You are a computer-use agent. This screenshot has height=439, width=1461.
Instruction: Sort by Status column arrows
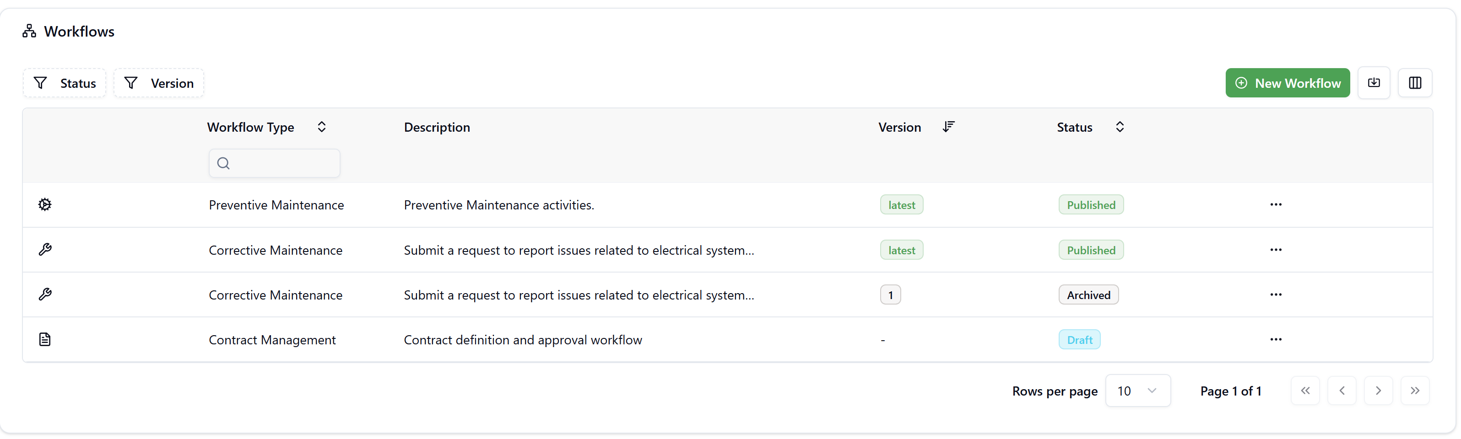pos(1120,127)
